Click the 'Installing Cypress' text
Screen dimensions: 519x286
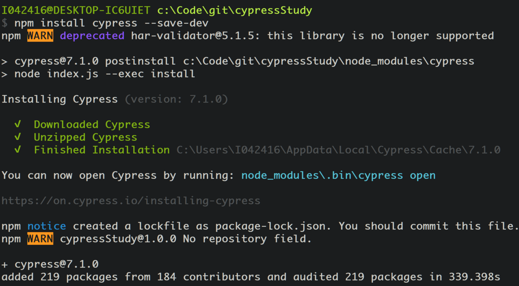tap(60, 99)
